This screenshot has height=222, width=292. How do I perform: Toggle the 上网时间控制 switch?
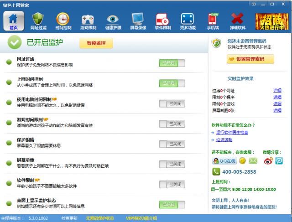[172, 83]
